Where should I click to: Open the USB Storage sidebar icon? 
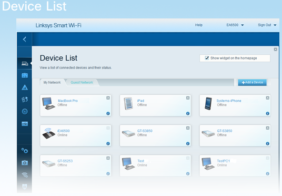(x=25, y=124)
